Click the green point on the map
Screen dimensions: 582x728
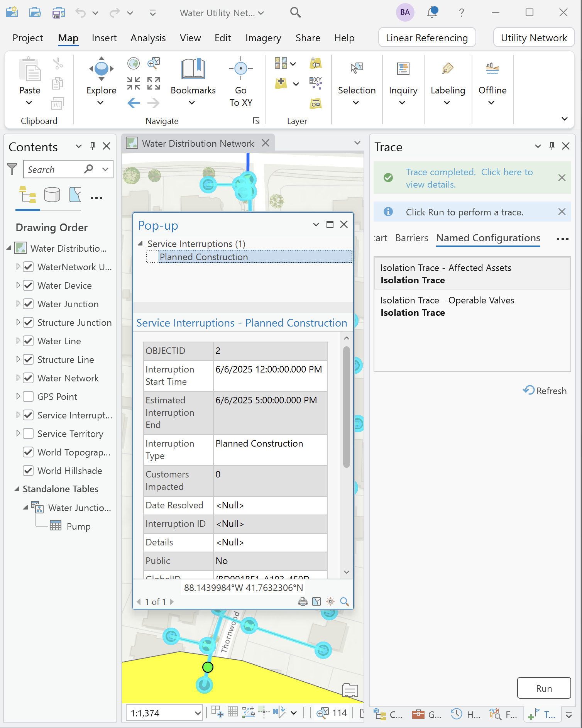pyautogui.click(x=208, y=667)
